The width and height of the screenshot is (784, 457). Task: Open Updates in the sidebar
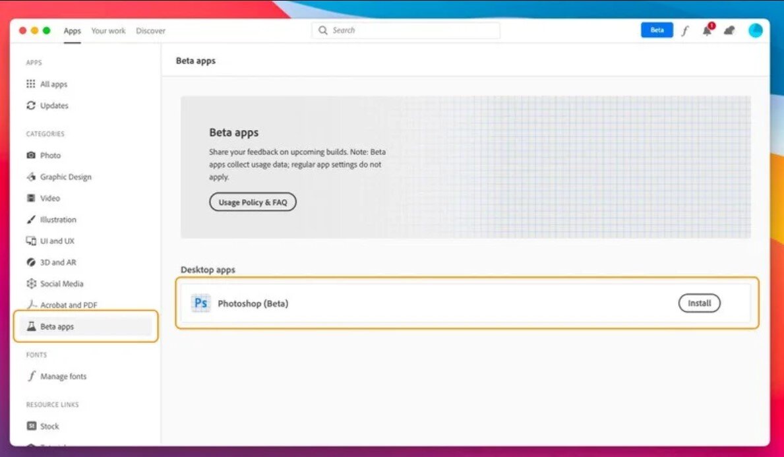[x=54, y=106]
